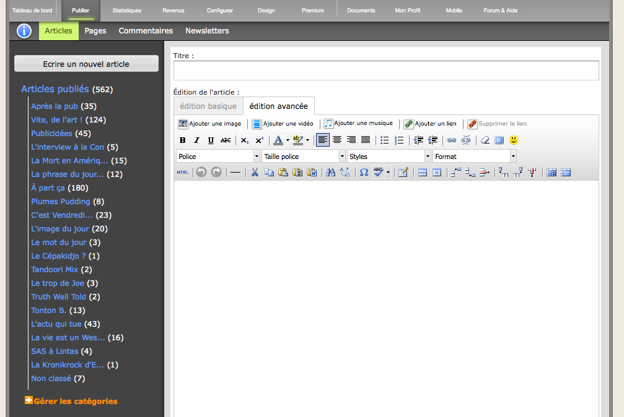This screenshot has width=624, height=417.
Task: Insert a numbered list
Action: [399, 140]
